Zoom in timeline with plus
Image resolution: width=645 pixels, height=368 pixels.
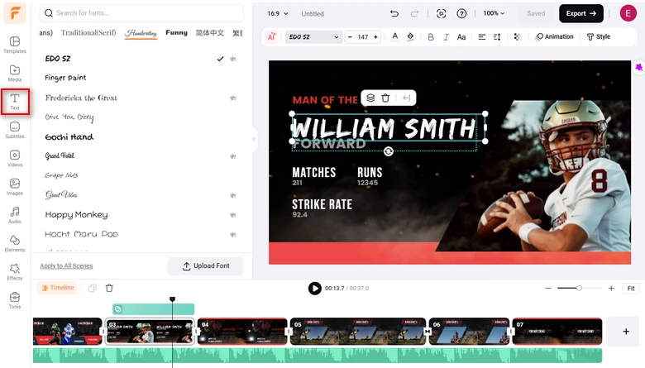(x=611, y=289)
